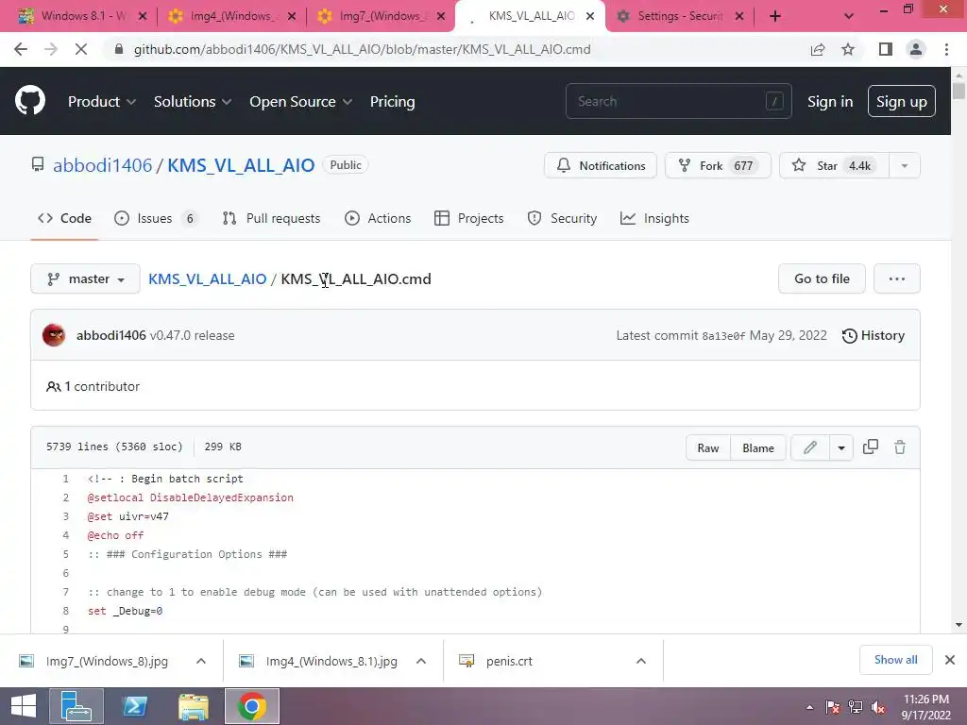Screen dimensions: 967x725
Task: Stop loading the page
Action: [x=81, y=49]
